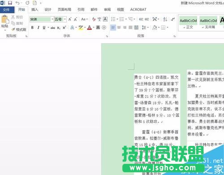Image resolution: width=224 pixels, height=175 pixels.
Task: Apply character shading icon
Action: click(98, 27)
